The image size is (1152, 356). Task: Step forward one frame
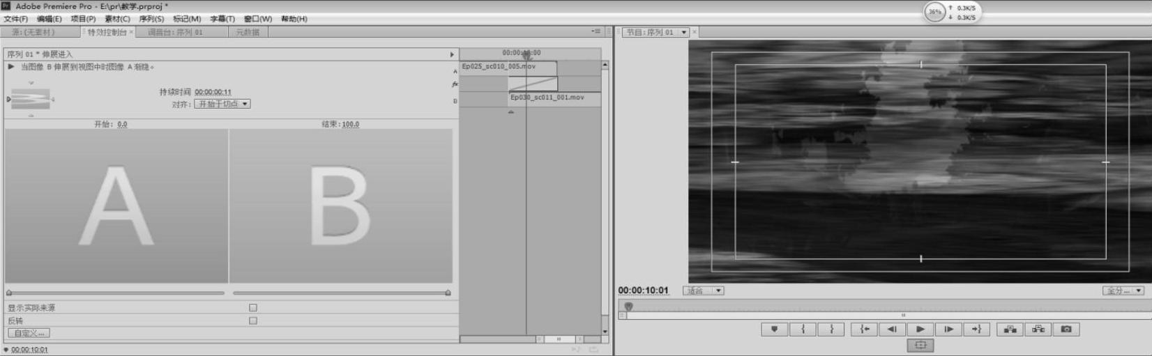(x=948, y=330)
